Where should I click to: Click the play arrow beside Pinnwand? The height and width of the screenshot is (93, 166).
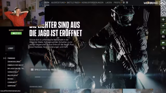(4, 58)
